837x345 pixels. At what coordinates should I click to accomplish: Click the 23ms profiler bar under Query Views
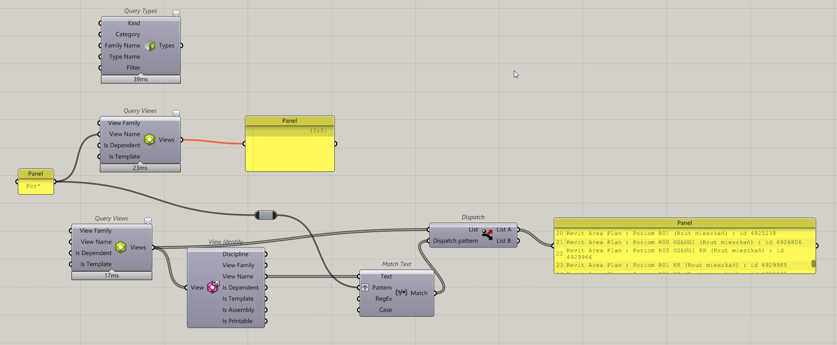[140, 168]
